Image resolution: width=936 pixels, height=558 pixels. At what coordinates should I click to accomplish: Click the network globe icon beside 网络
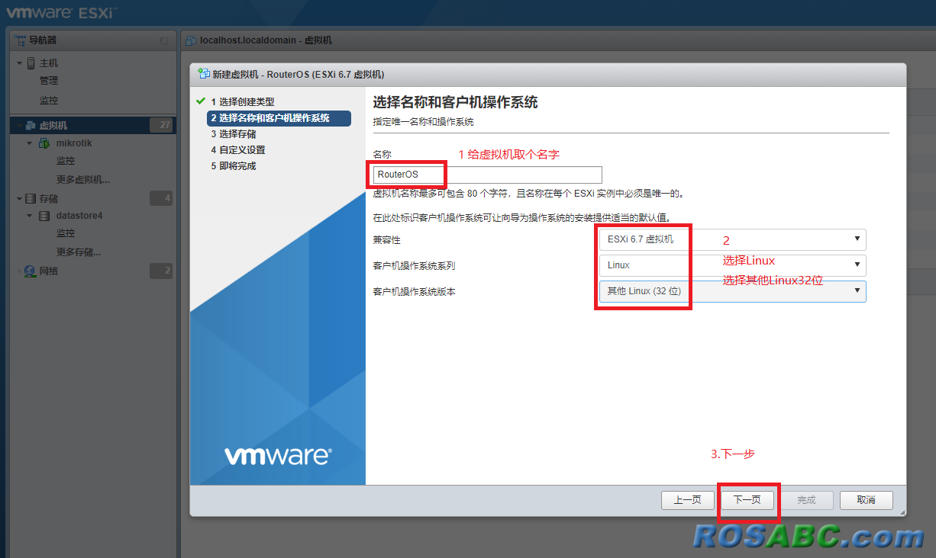click(31, 271)
